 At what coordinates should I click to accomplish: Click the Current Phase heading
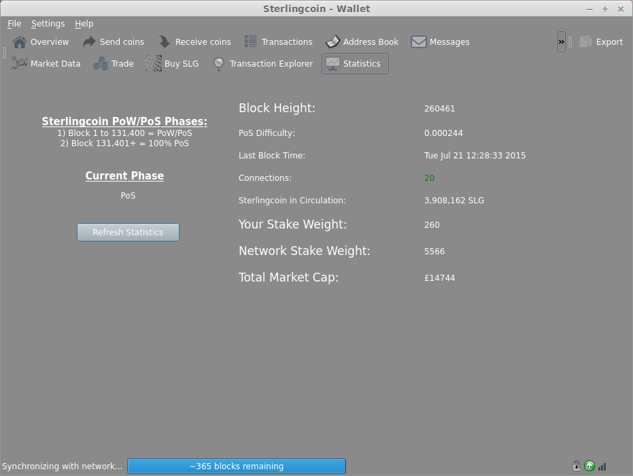pos(124,175)
